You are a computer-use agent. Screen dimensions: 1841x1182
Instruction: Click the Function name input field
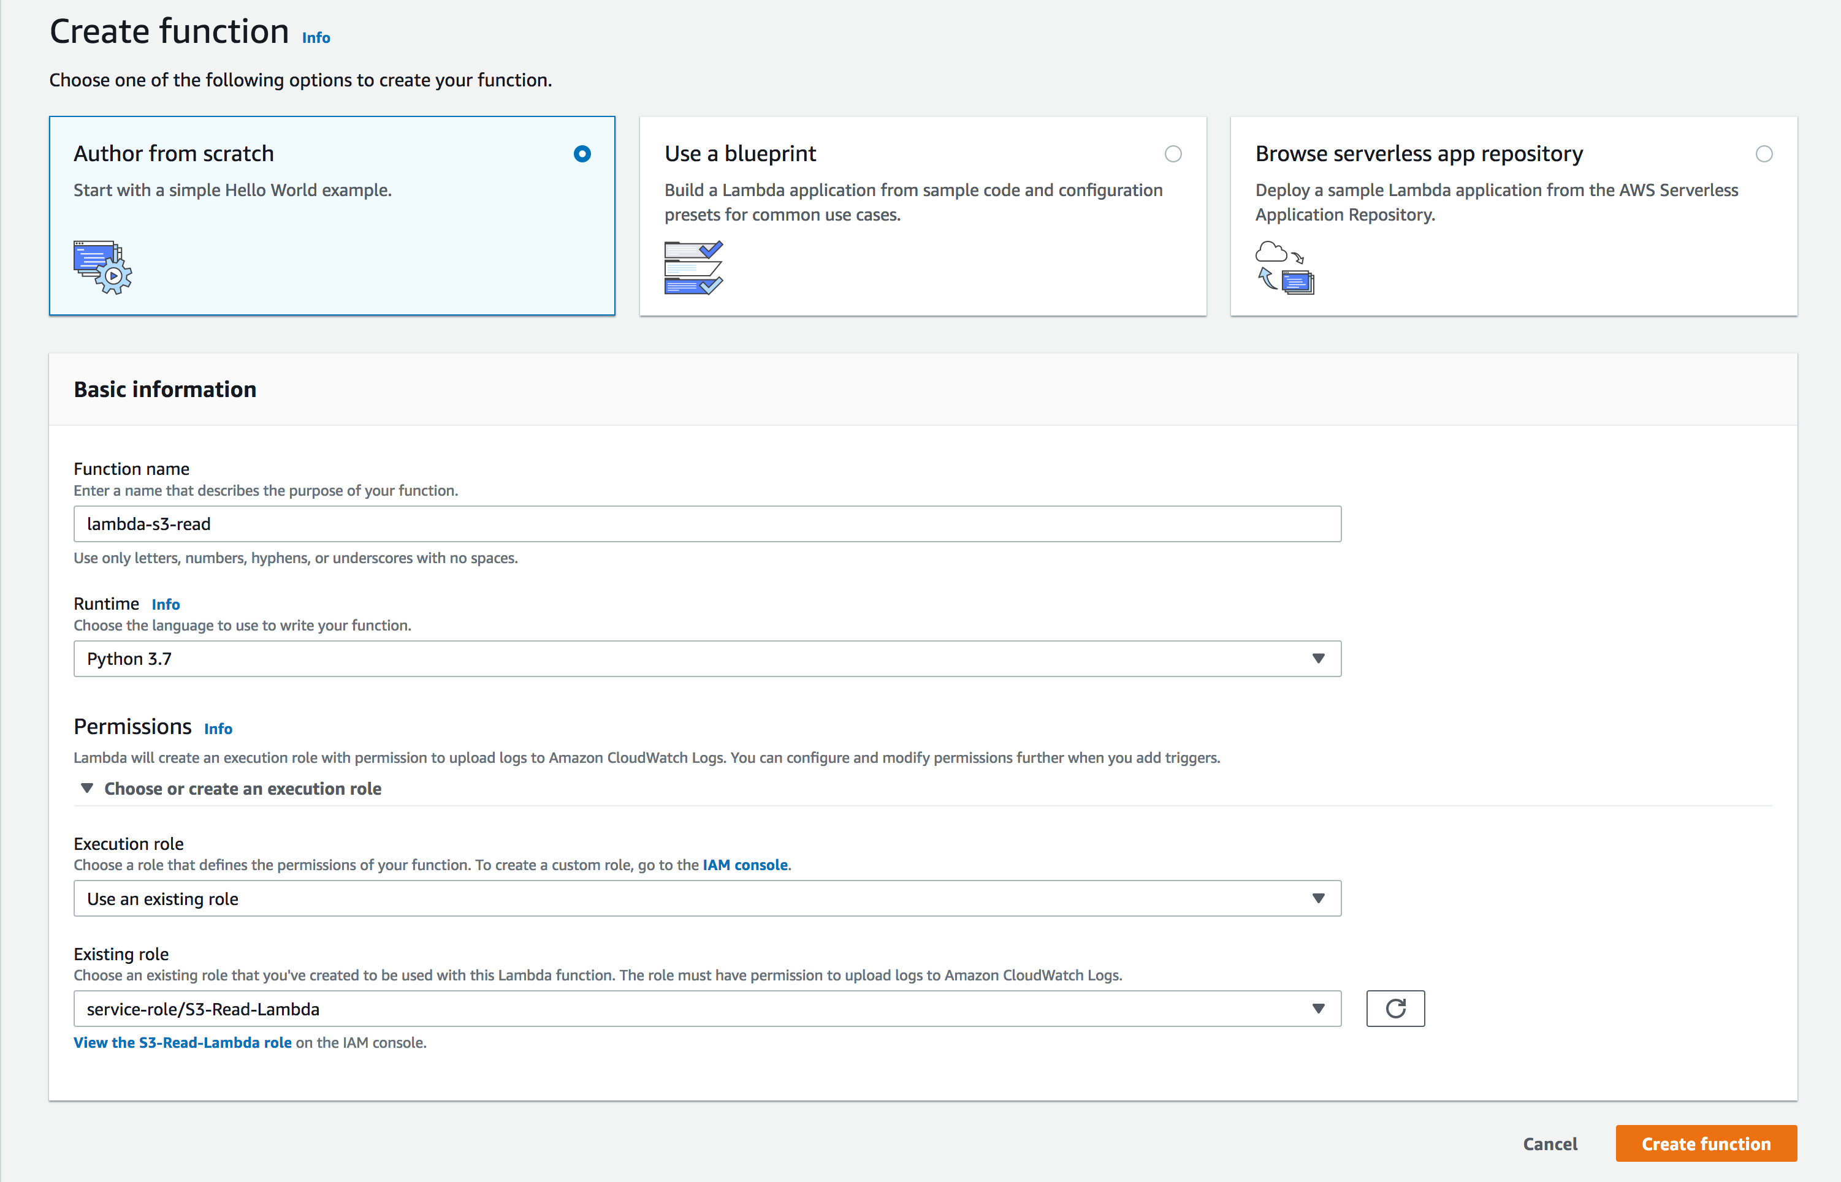pos(706,523)
